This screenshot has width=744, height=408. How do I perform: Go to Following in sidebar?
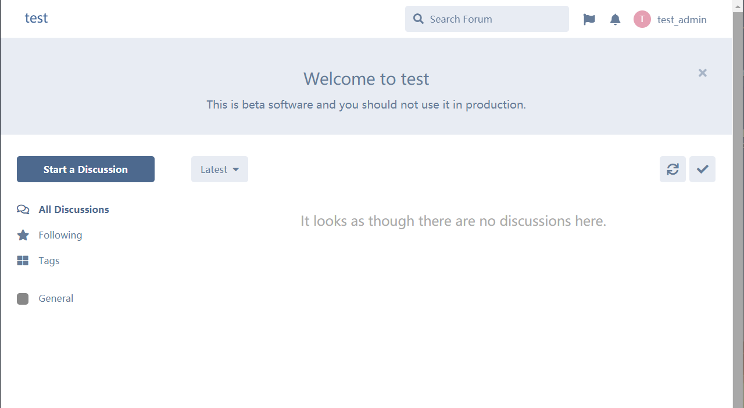(60, 235)
